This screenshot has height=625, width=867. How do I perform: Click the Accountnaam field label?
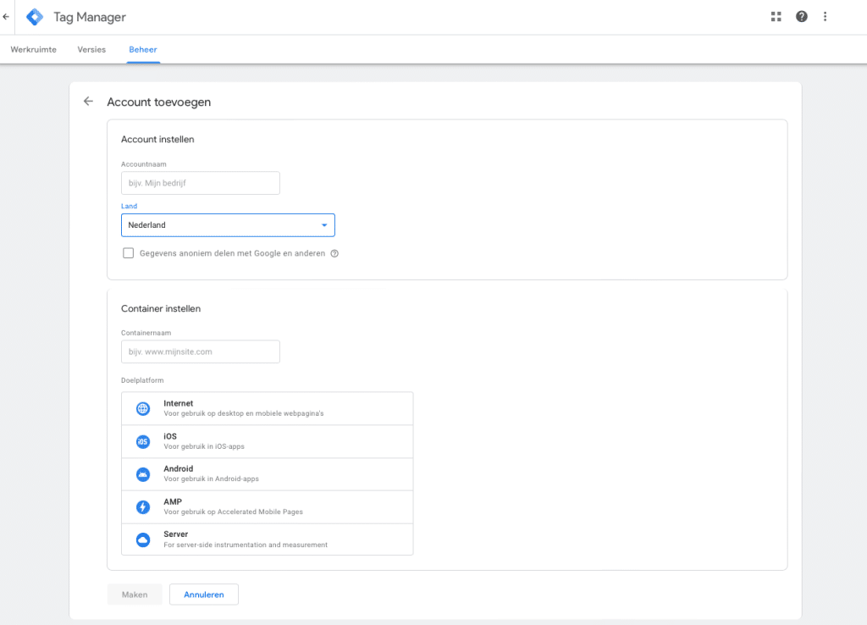click(x=144, y=164)
